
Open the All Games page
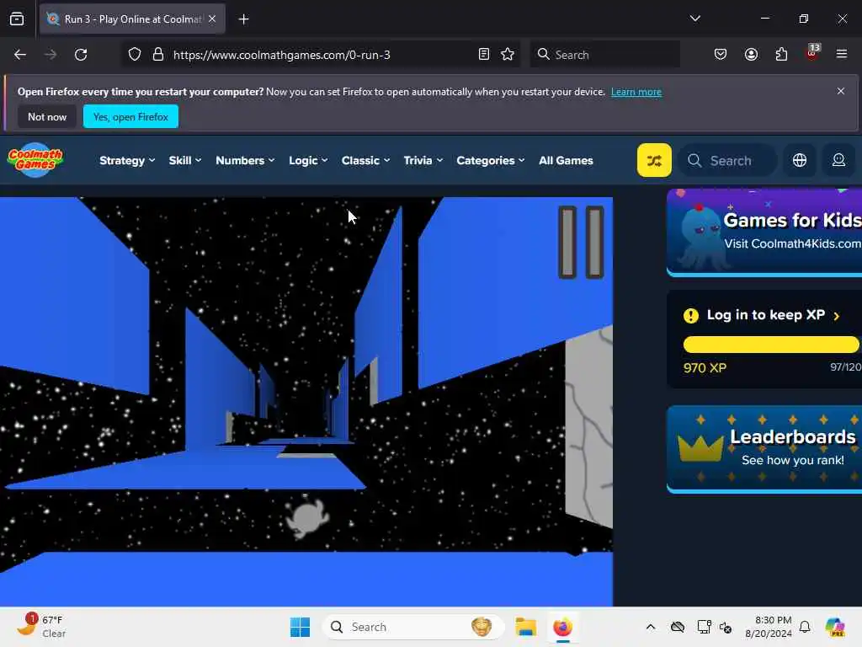566,160
